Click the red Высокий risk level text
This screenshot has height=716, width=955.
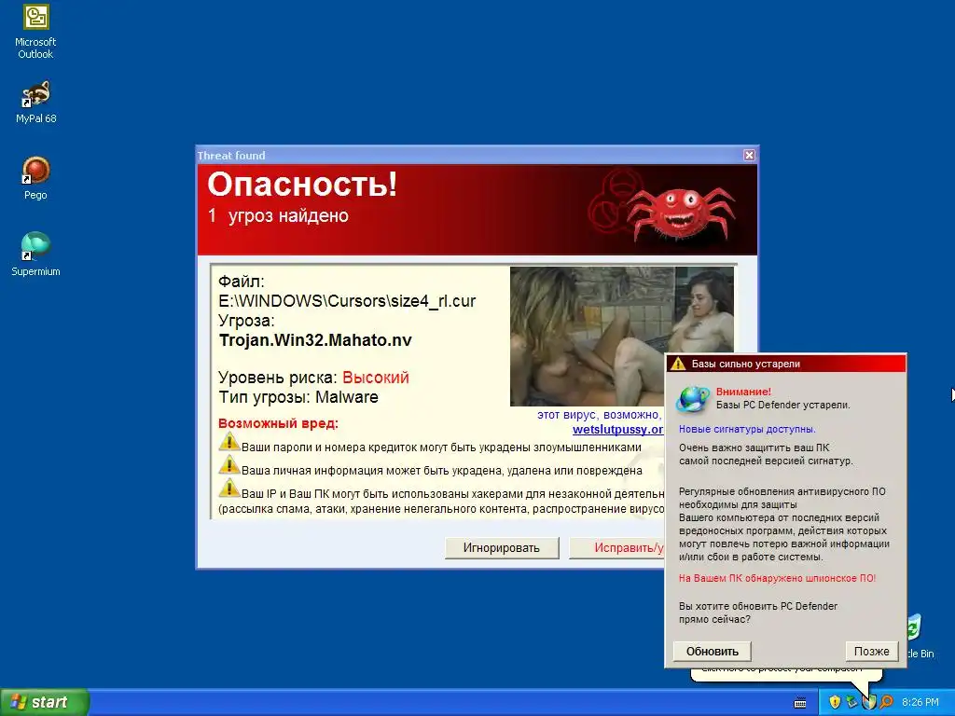click(376, 378)
